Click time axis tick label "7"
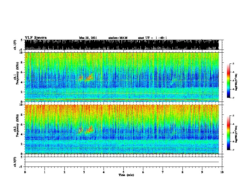This screenshot has width=250, height=193. (x=163, y=172)
